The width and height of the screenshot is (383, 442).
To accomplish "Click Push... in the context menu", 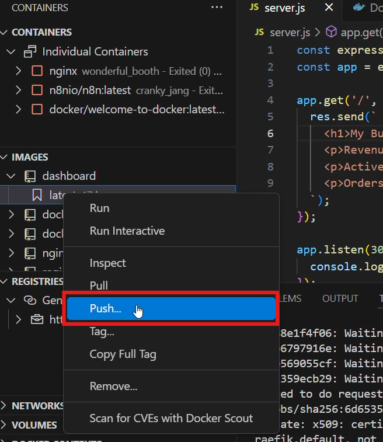I will 171,308.
